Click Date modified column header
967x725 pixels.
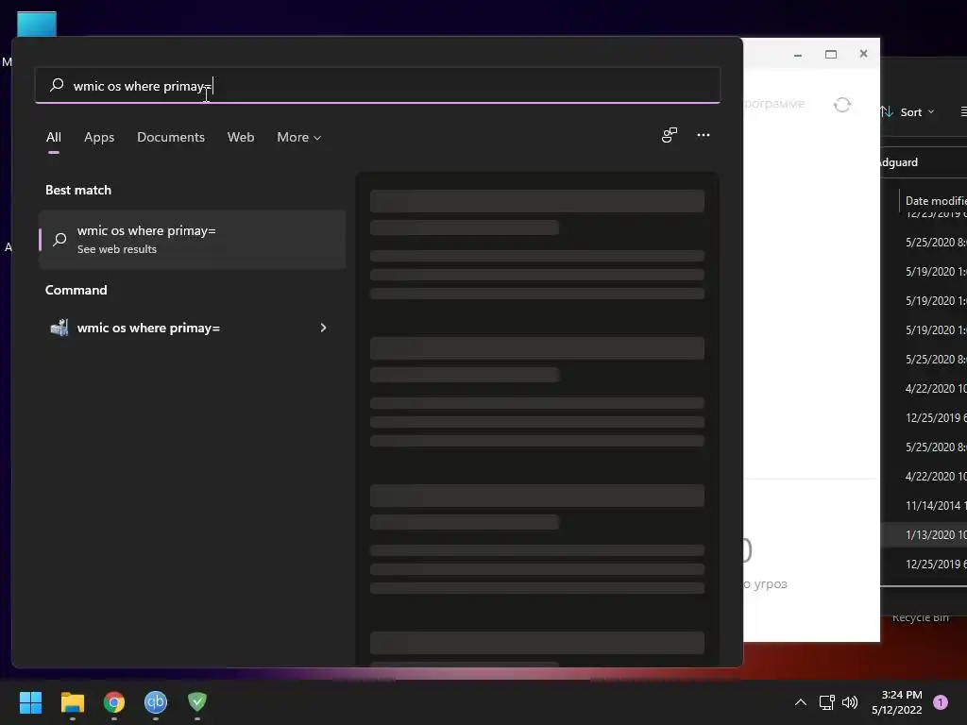936,200
